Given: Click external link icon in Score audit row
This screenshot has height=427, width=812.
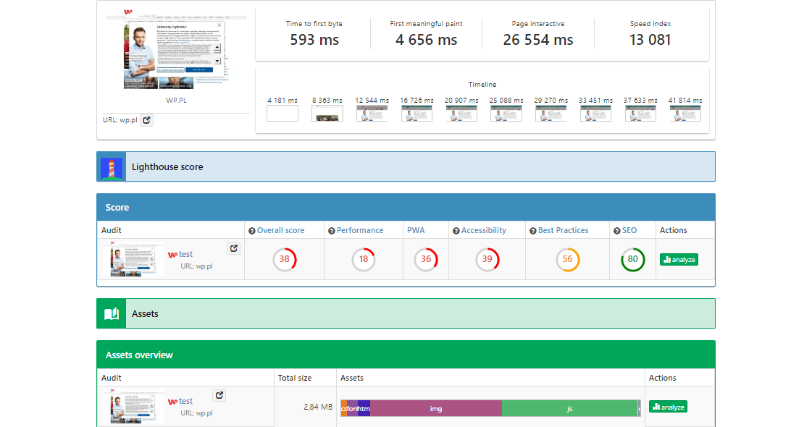Looking at the screenshot, I should pyautogui.click(x=233, y=249).
